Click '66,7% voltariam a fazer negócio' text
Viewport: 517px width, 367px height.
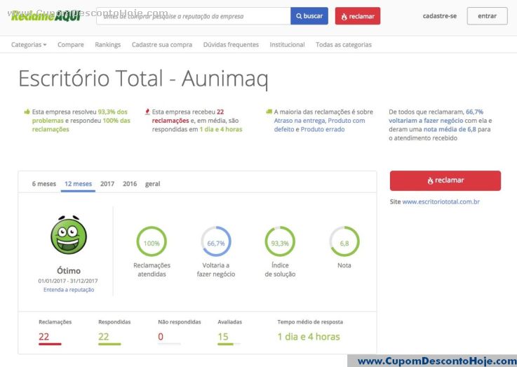pyautogui.click(x=436, y=116)
